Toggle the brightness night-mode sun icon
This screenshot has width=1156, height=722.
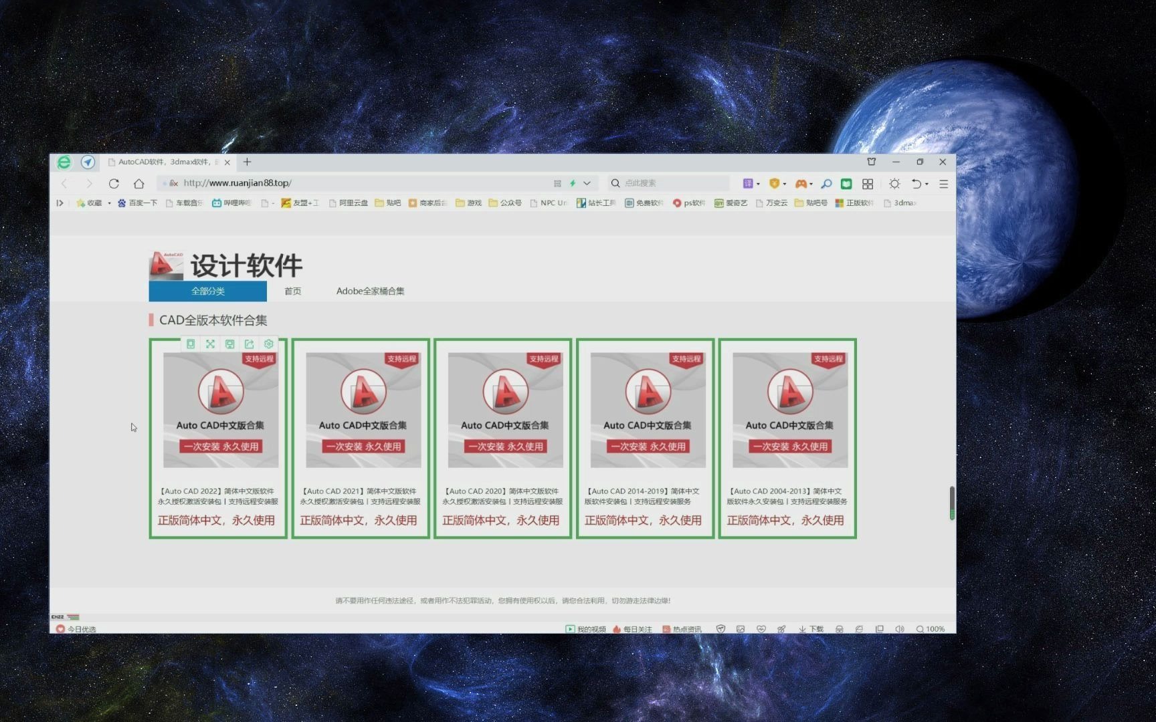click(894, 183)
